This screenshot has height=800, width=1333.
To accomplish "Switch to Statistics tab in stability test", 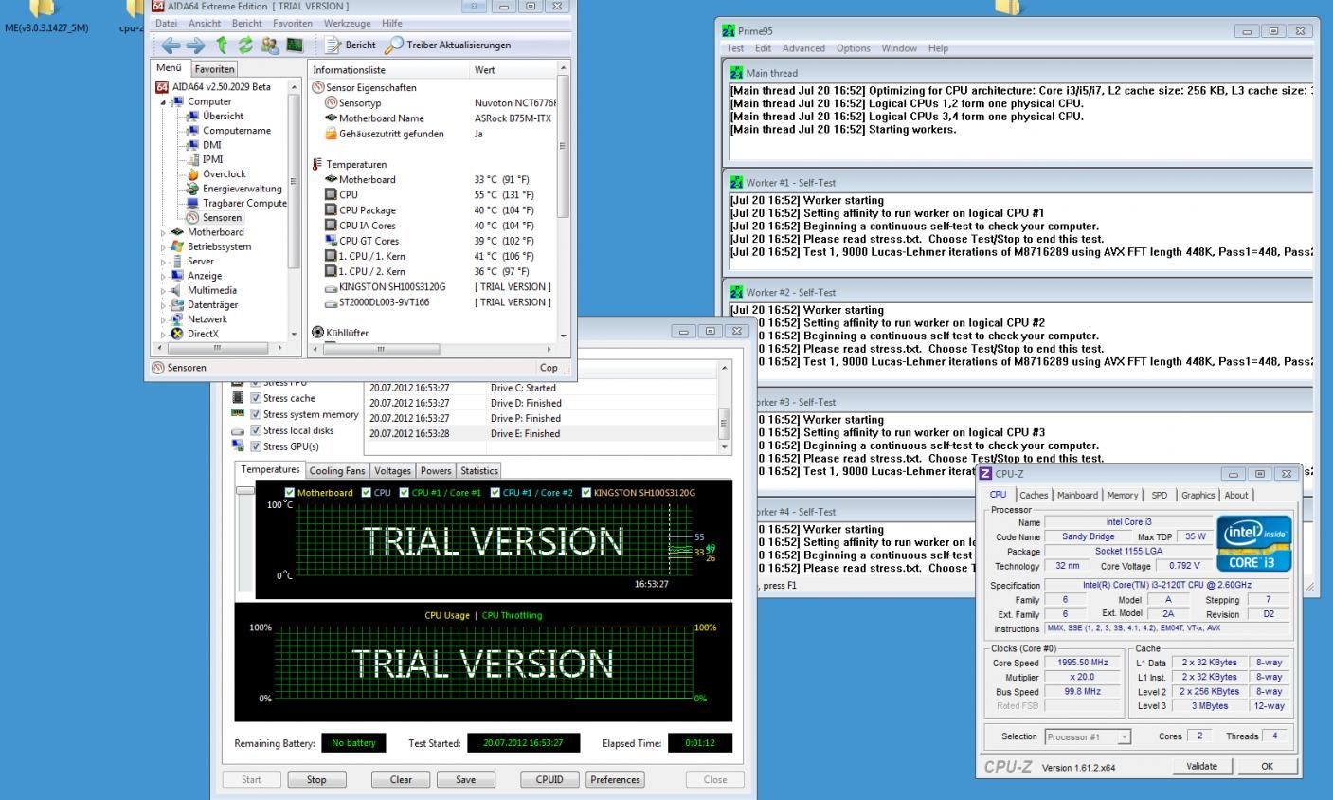I will (x=479, y=470).
